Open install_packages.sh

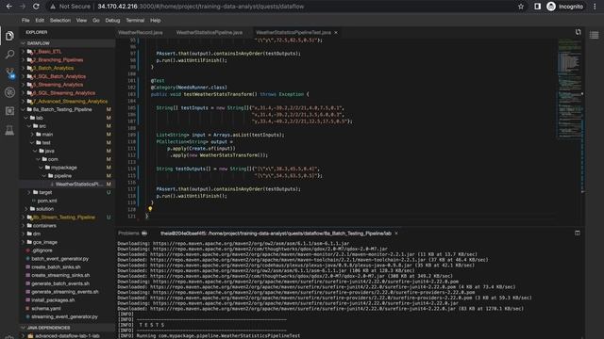tap(53, 300)
